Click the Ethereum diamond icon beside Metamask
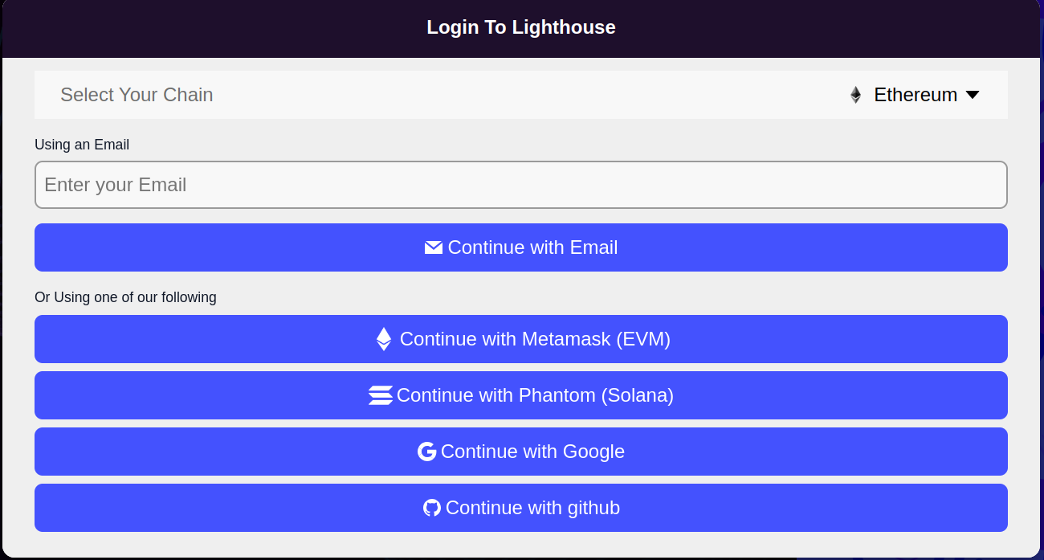This screenshot has height=560, width=1044. (384, 339)
